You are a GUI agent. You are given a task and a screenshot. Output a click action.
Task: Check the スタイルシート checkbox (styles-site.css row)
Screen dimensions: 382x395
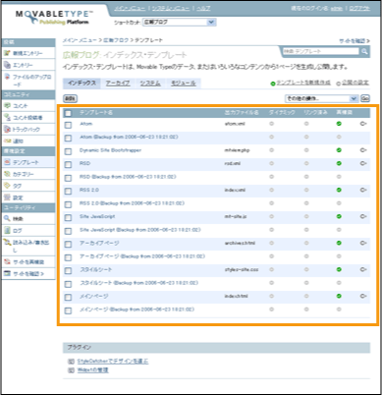coord(68,270)
